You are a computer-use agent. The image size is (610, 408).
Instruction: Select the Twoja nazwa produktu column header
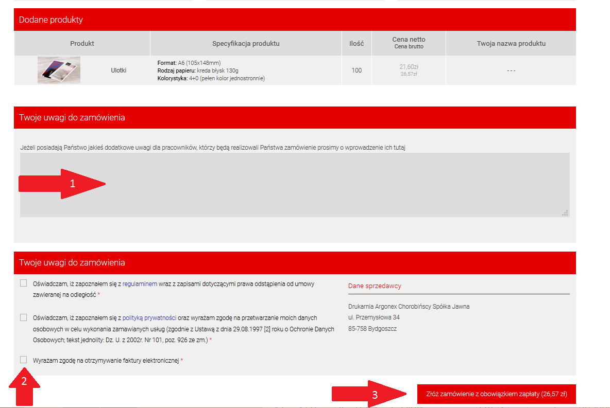click(511, 44)
